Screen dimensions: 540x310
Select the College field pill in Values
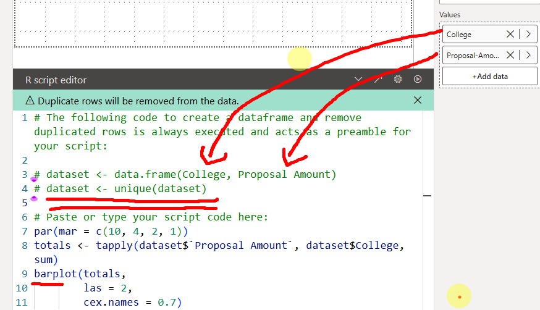point(490,34)
